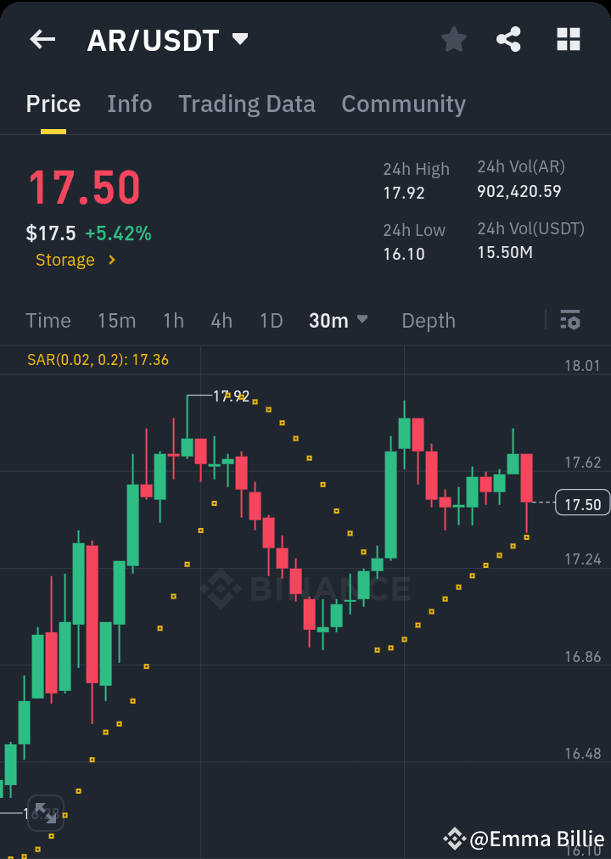The height and width of the screenshot is (859, 611).
Task: Click the @Emma Billie attribution text
Action: [x=535, y=839]
